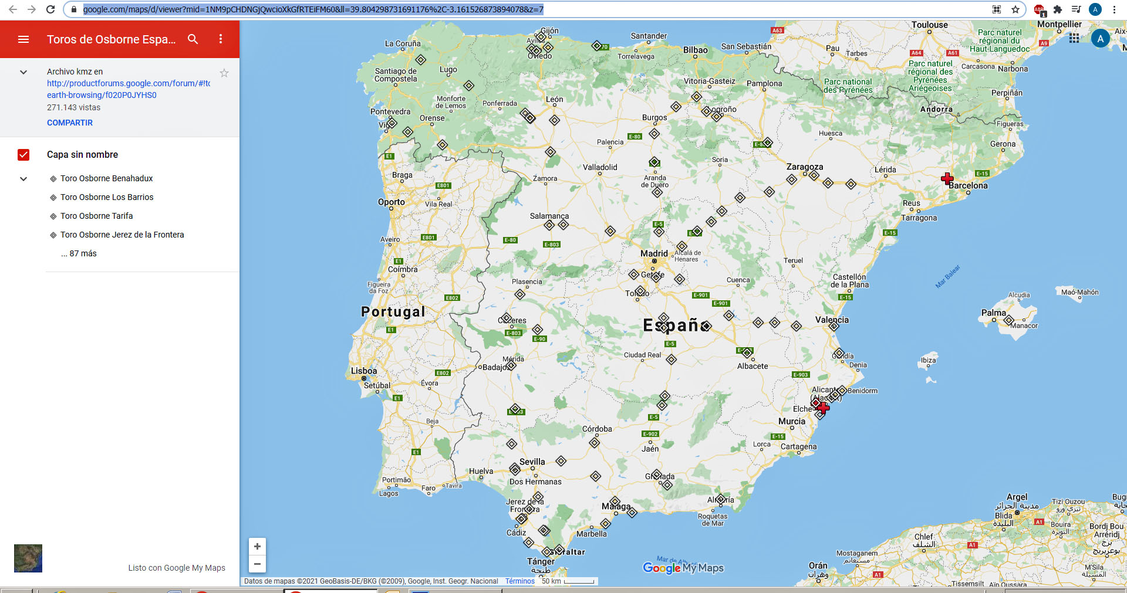This screenshot has width=1127, height=593.
Task: Click the bull marker at Badajoz
Action: tap(511, 365)
